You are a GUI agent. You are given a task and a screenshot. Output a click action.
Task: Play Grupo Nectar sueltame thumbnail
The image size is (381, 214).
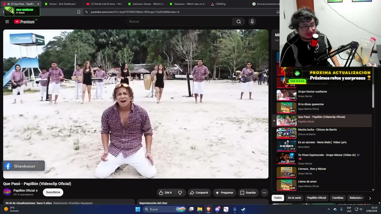[286, 95]
